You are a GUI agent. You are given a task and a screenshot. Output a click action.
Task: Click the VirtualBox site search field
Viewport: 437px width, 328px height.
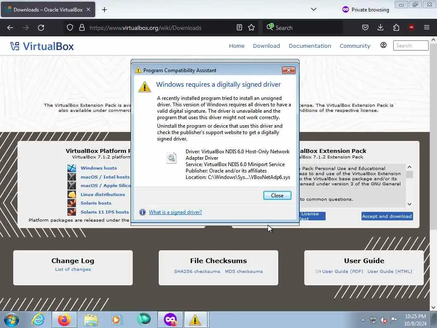411,45
